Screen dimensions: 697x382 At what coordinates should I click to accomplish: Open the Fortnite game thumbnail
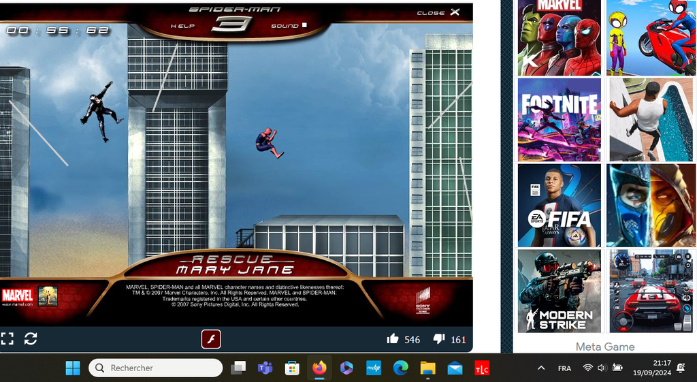pos(560,120)
